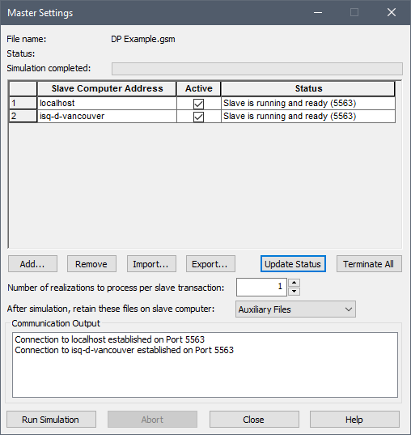Open the Auxiliary Files dropdown
This screenshot has height=435, width=411.
[295, 309]
